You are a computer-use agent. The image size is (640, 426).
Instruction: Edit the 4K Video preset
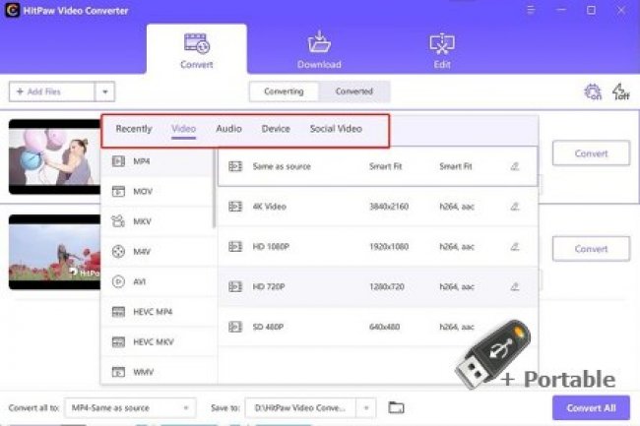pyautogui.click(x=515, y=207)
